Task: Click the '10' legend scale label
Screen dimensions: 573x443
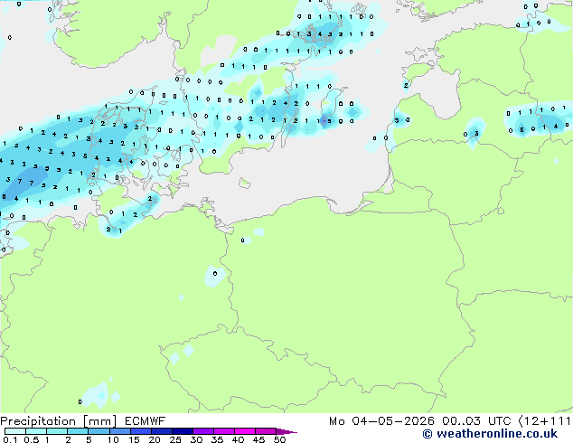Action: tap(113, 439)
